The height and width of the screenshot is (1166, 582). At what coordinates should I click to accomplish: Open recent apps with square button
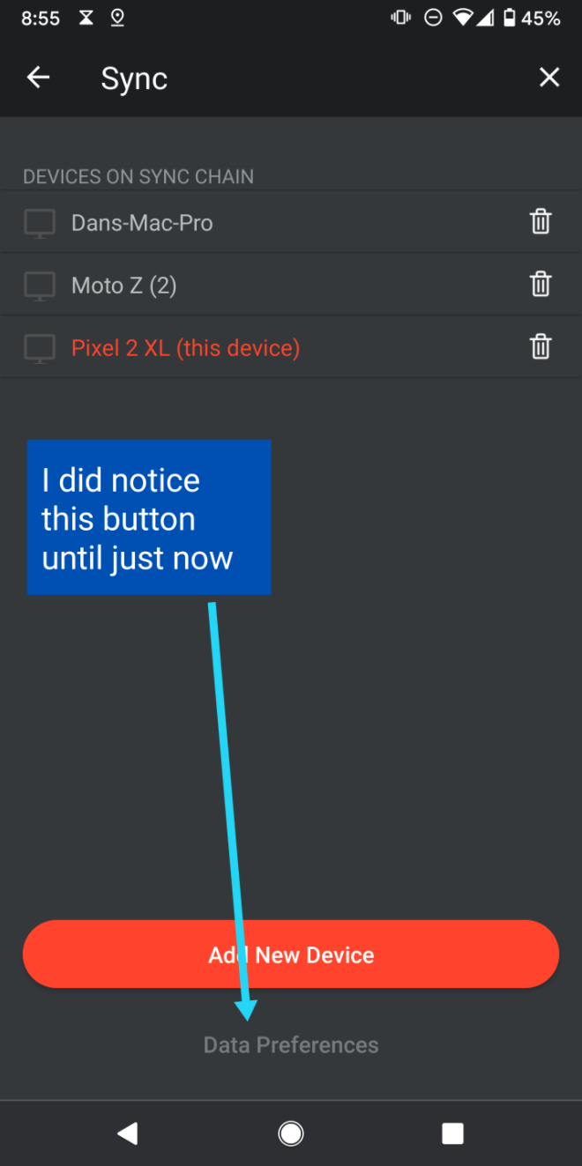tap(452, 1133)
